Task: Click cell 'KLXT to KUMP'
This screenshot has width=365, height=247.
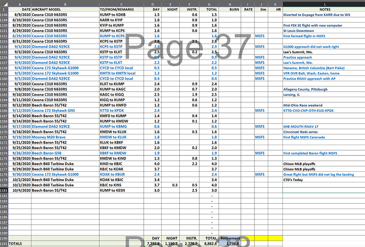Action: 122,84
